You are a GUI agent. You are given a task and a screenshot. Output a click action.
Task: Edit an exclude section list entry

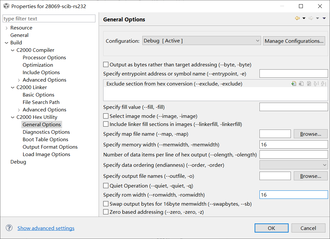click(308, 84)
